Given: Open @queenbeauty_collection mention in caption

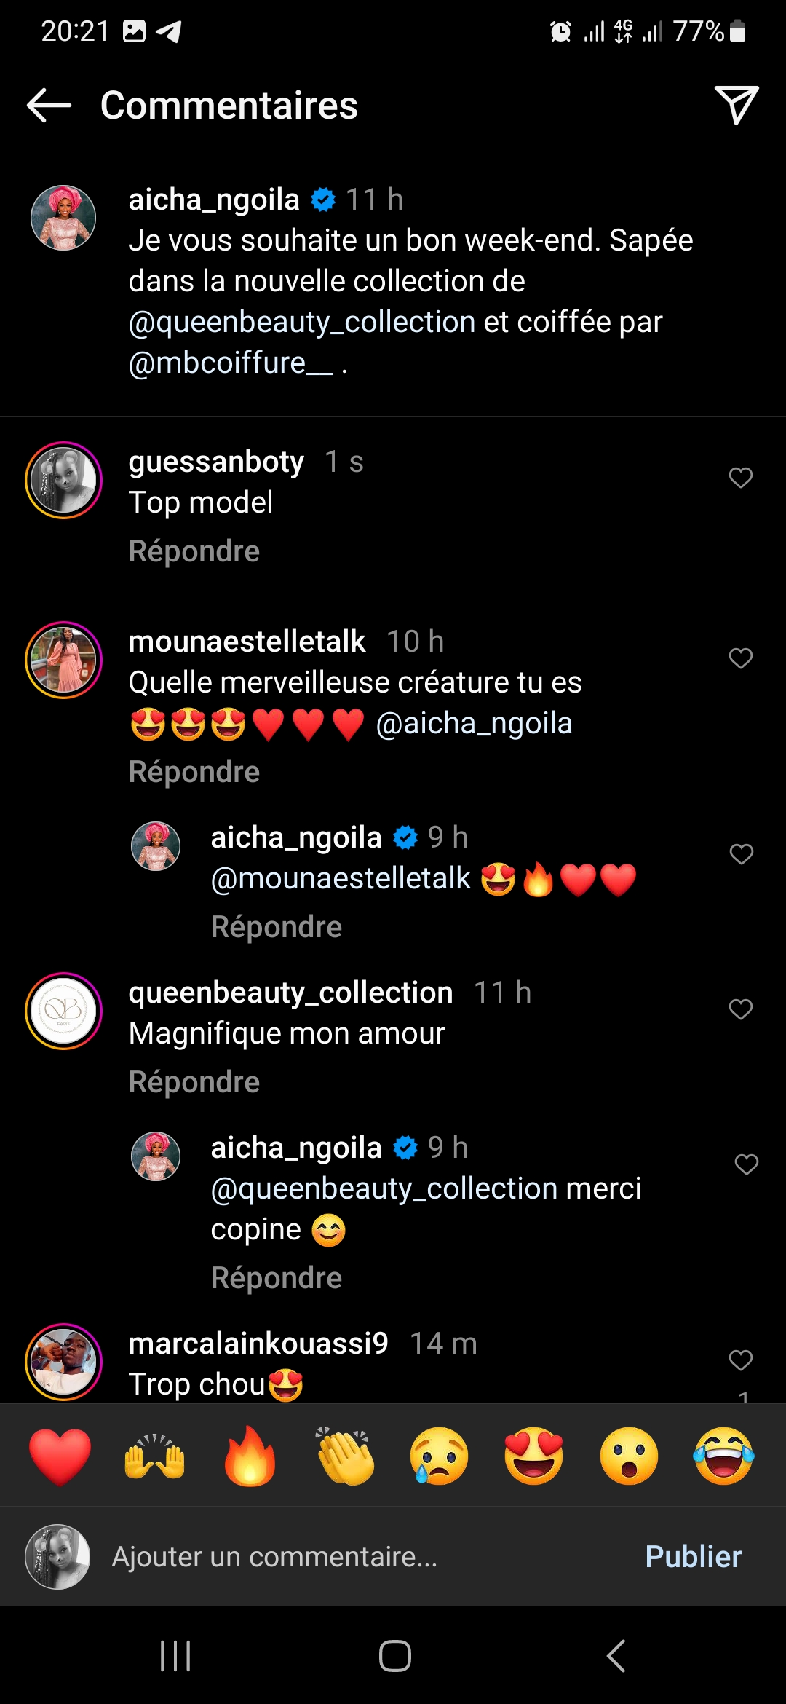Looking at the screenshot, I should 301,322.
